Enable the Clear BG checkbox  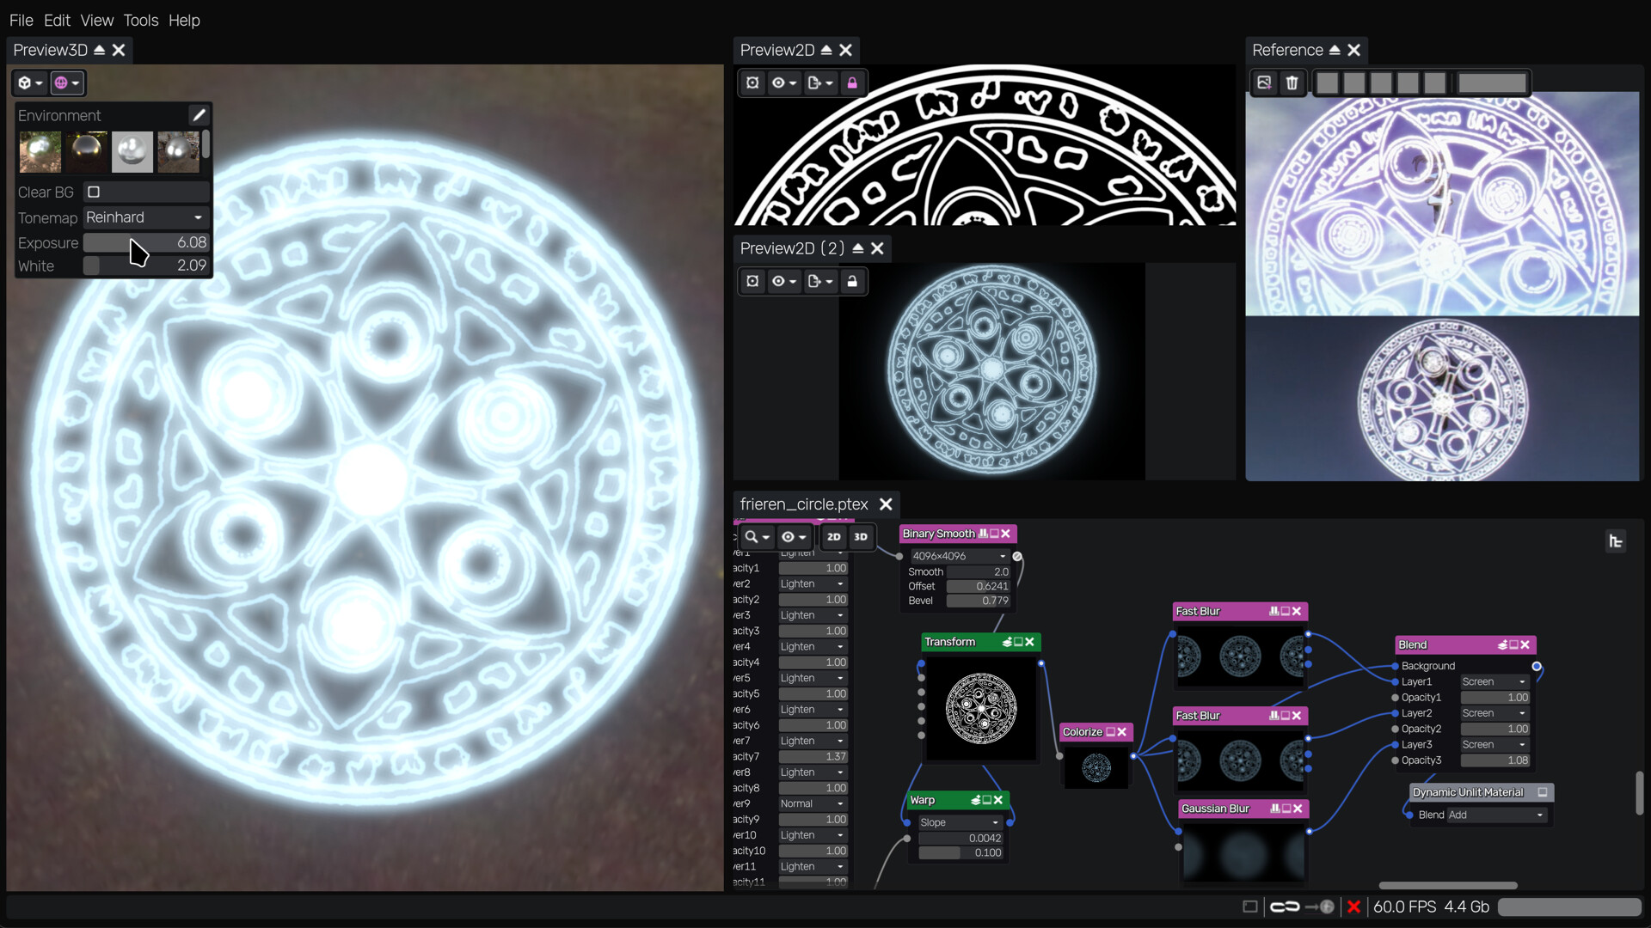tap(95, 192)
